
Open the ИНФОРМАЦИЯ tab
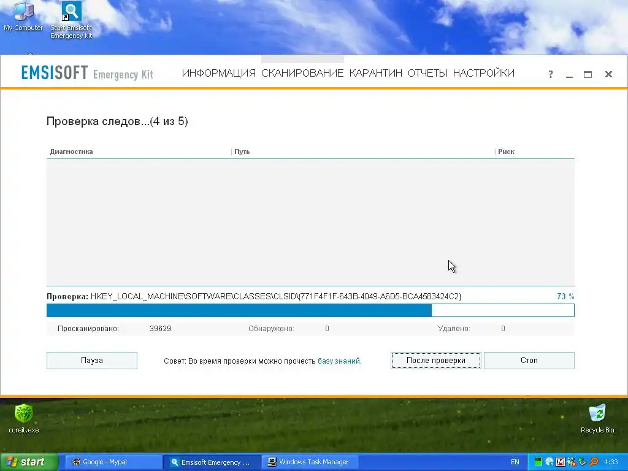coord(219,74)
